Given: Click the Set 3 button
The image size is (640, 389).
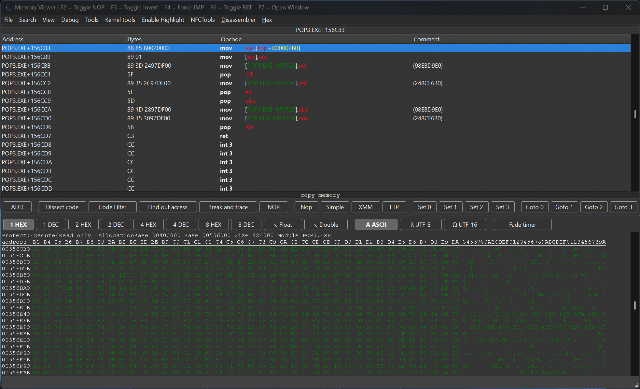Looking at the screenshot, I should pos(502,207).
